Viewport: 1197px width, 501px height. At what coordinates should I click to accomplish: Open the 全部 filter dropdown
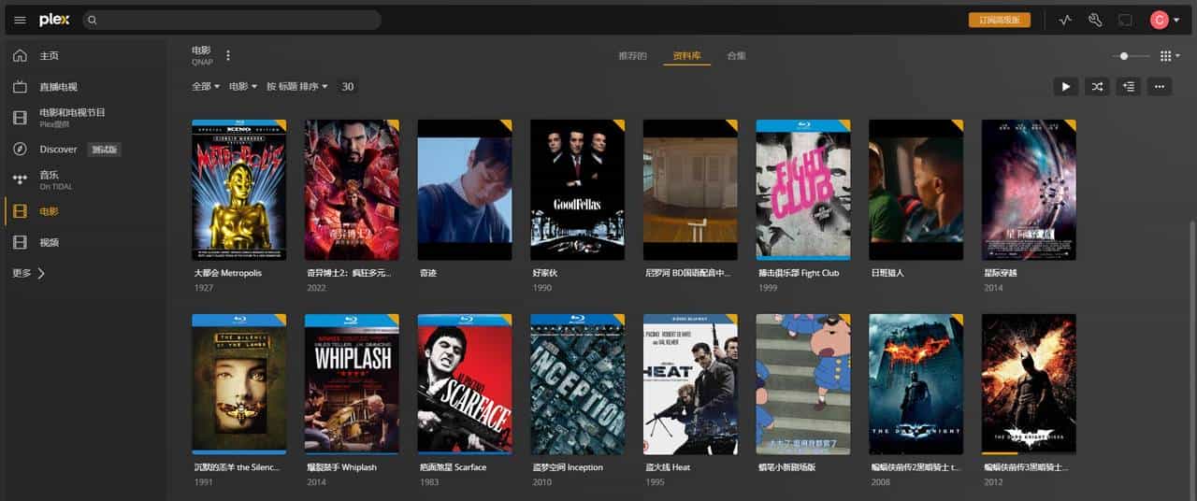(x=206, y=86)
